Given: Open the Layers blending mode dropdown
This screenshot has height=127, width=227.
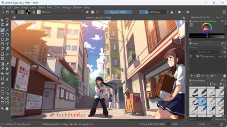Looking at the screenshot, I should [205, 47].
